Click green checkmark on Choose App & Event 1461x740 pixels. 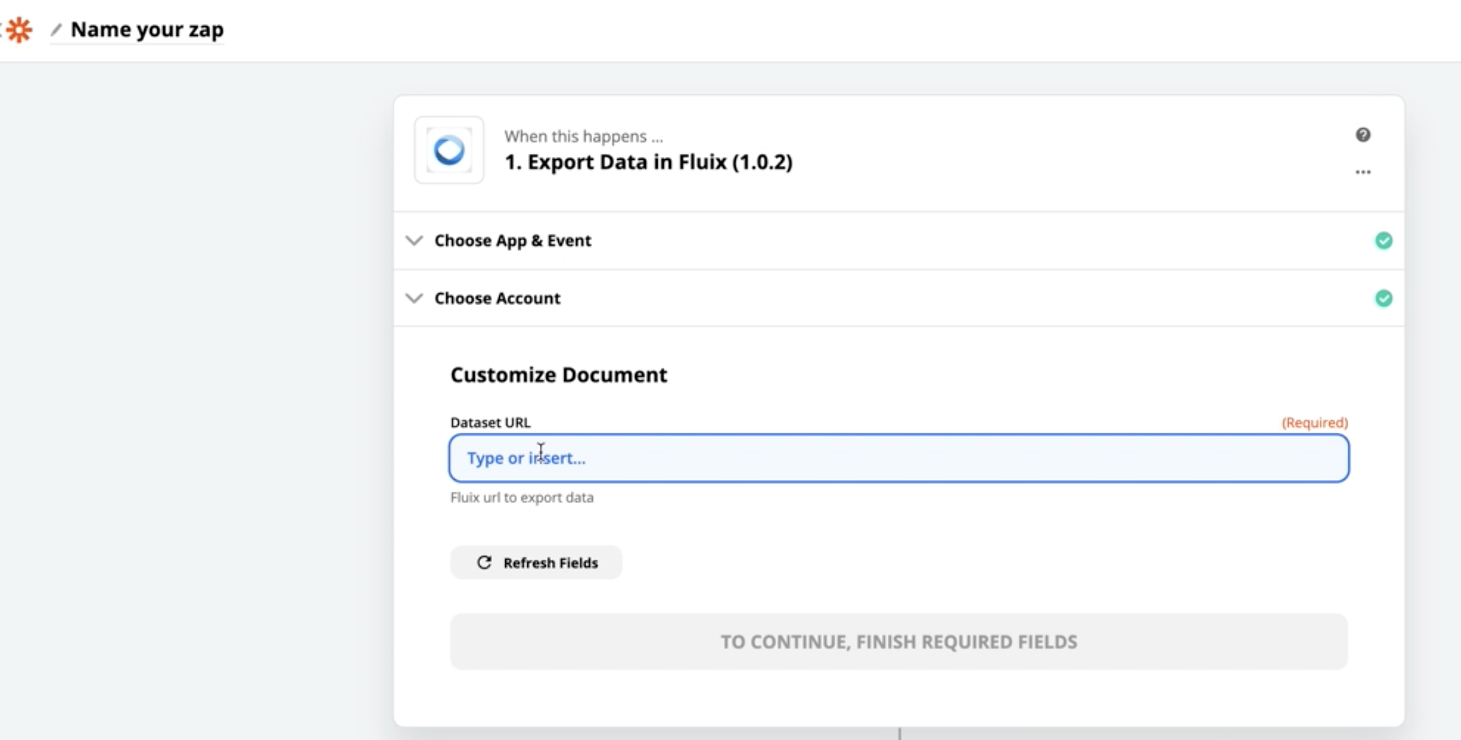point(1384,241)
